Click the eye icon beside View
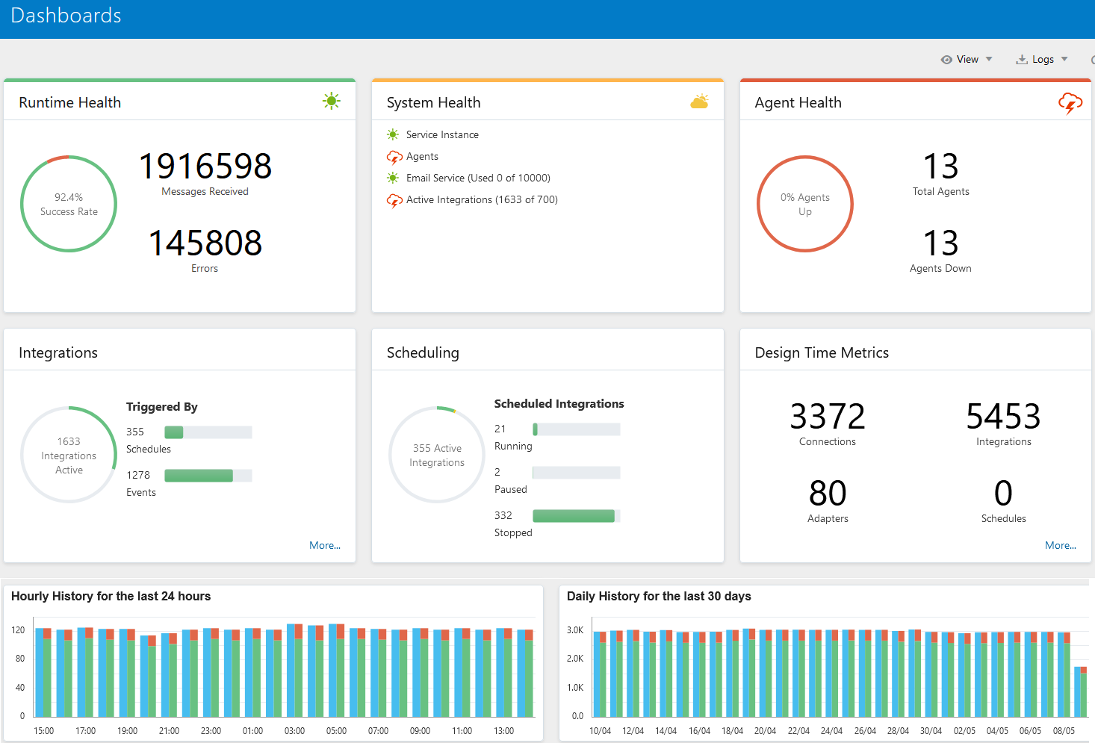 (x=946, y=59)
